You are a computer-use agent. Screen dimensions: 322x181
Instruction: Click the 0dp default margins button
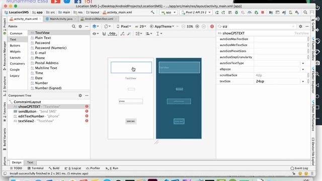click(112, 34)
